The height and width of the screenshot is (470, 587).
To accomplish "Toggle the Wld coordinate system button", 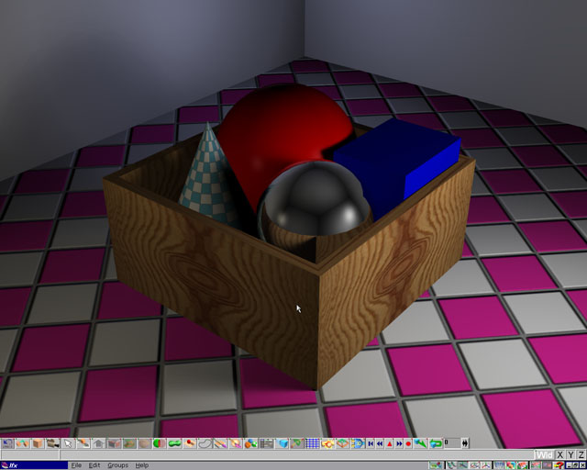I will (544, 454).
